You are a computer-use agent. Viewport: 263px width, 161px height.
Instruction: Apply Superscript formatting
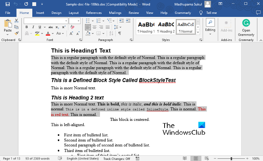(64, 27)
